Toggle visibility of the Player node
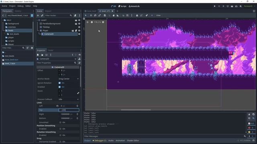The height and width of the screenshot is (144, 257). click(x=79, y=30)
